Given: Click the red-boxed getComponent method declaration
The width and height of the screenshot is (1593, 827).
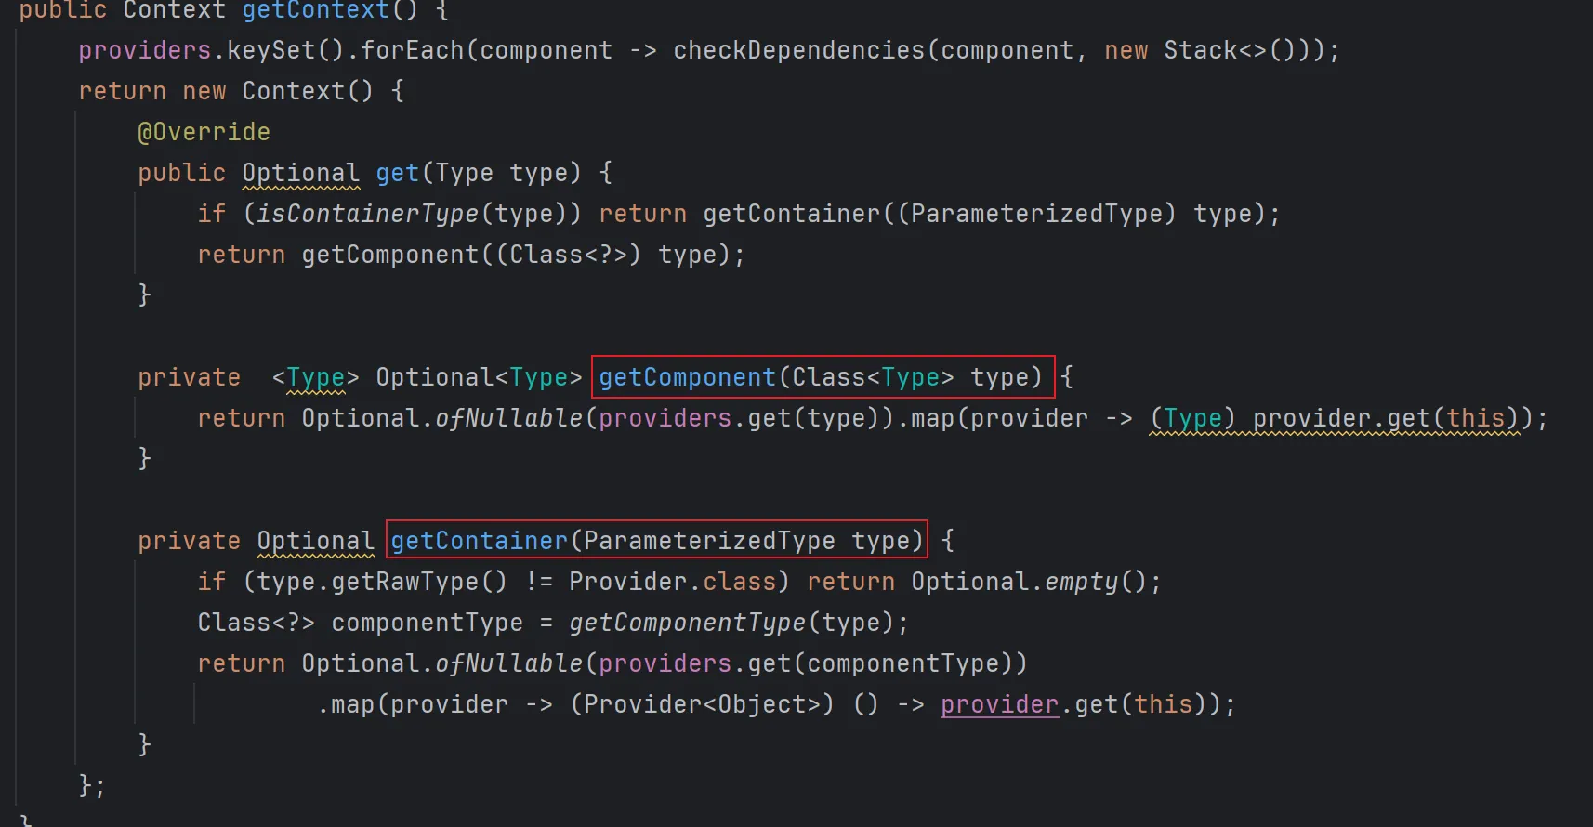Looking at the screenshot, I should (x=823, y=377).
